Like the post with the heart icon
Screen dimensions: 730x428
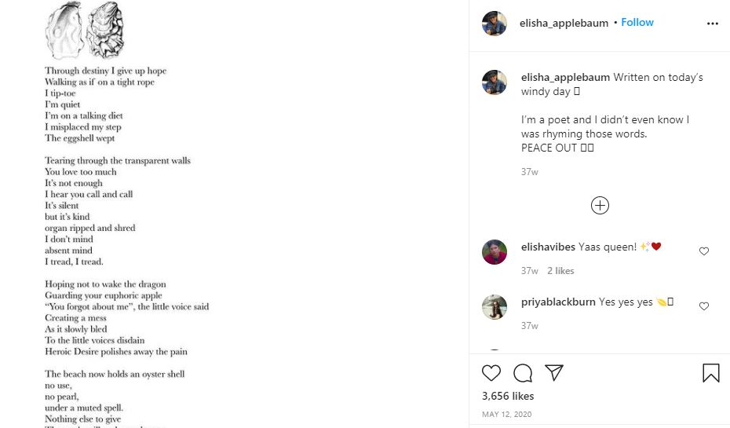click(491, 373)
